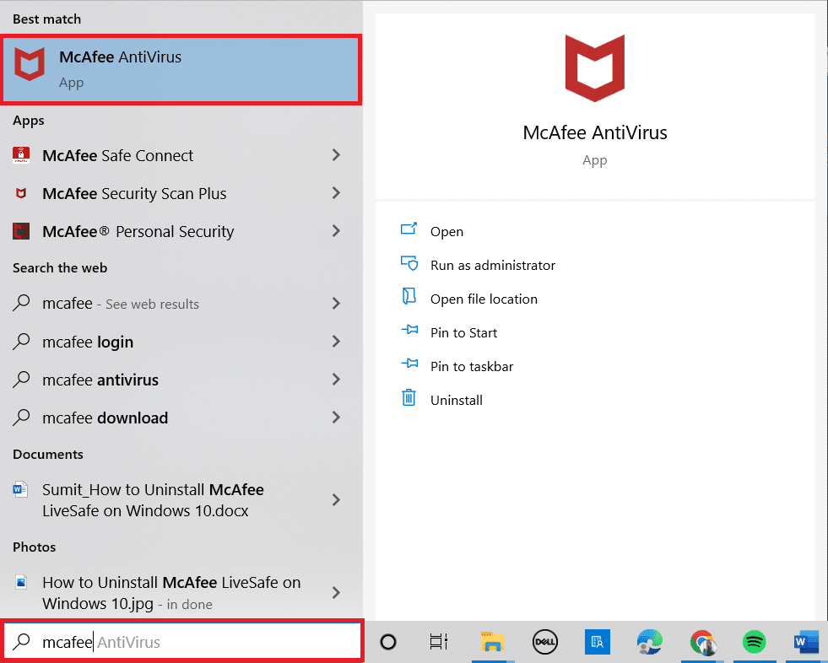This screenshot has width=828, height=663.
Task: Expand McAfee Safe Connect options arrow
Action: point(336,154)
